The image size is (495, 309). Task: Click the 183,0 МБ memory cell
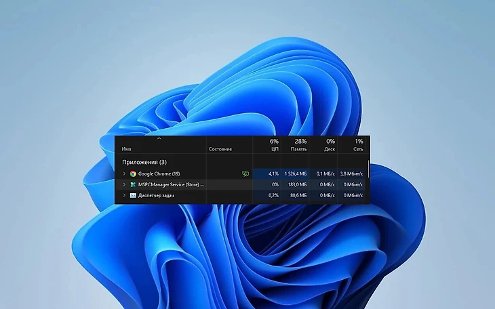295,184
